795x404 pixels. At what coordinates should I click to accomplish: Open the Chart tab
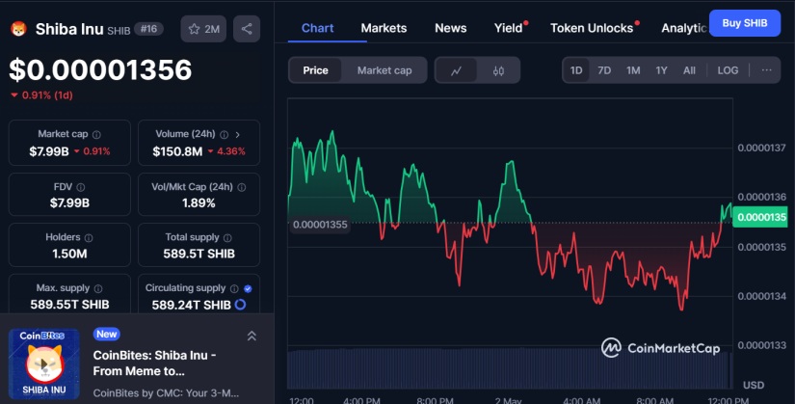click(x=317, y=28)
